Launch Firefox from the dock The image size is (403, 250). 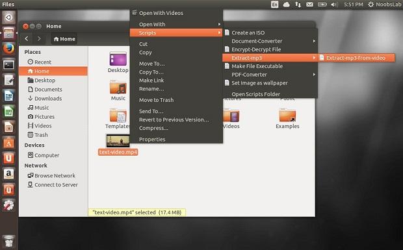[x=8, y=49]
